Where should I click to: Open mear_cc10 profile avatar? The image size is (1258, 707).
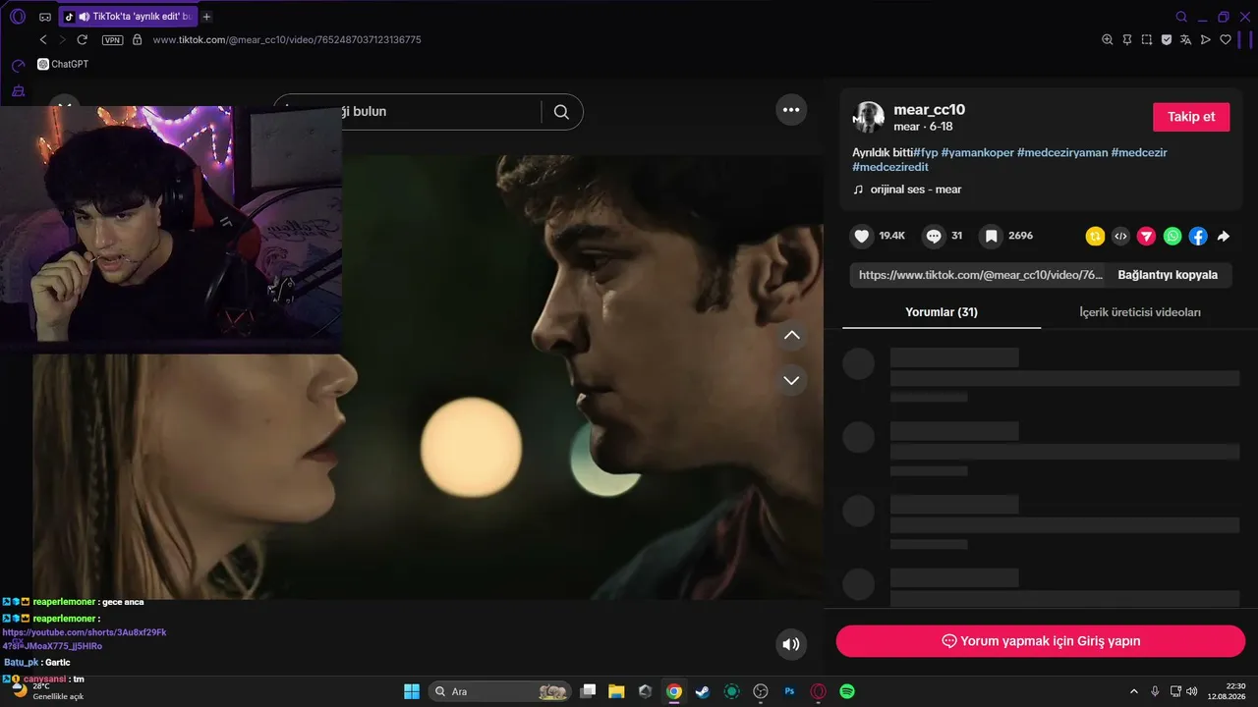point(869,117)
